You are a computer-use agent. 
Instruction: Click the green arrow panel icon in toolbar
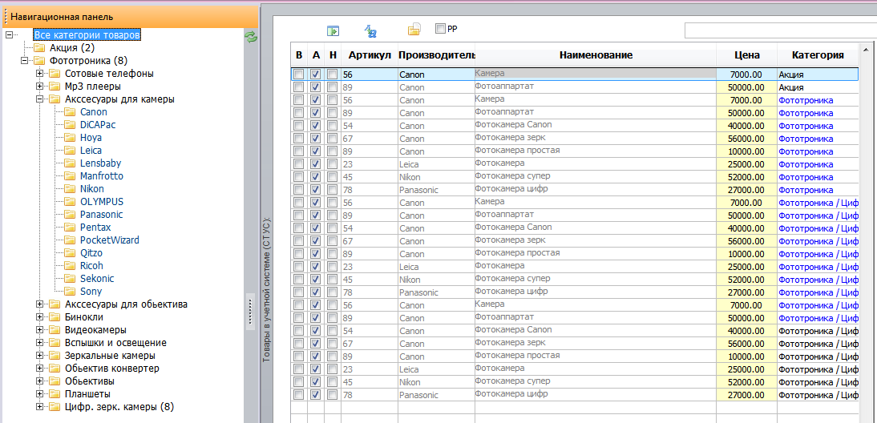coord(333,30)
